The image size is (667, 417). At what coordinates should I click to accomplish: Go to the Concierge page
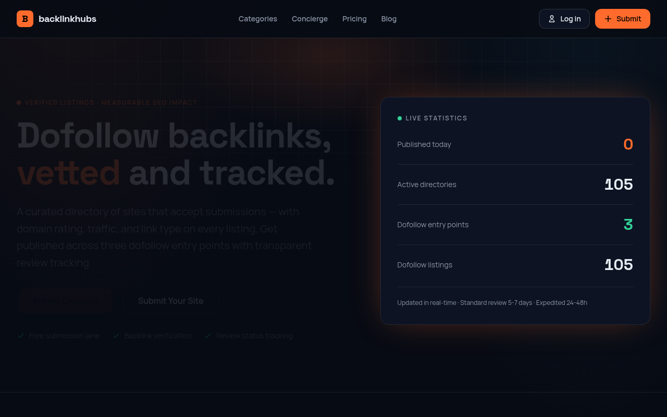(310, 19)
